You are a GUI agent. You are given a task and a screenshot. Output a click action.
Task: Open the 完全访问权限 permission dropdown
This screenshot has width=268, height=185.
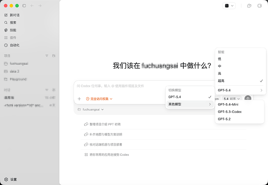99,99
